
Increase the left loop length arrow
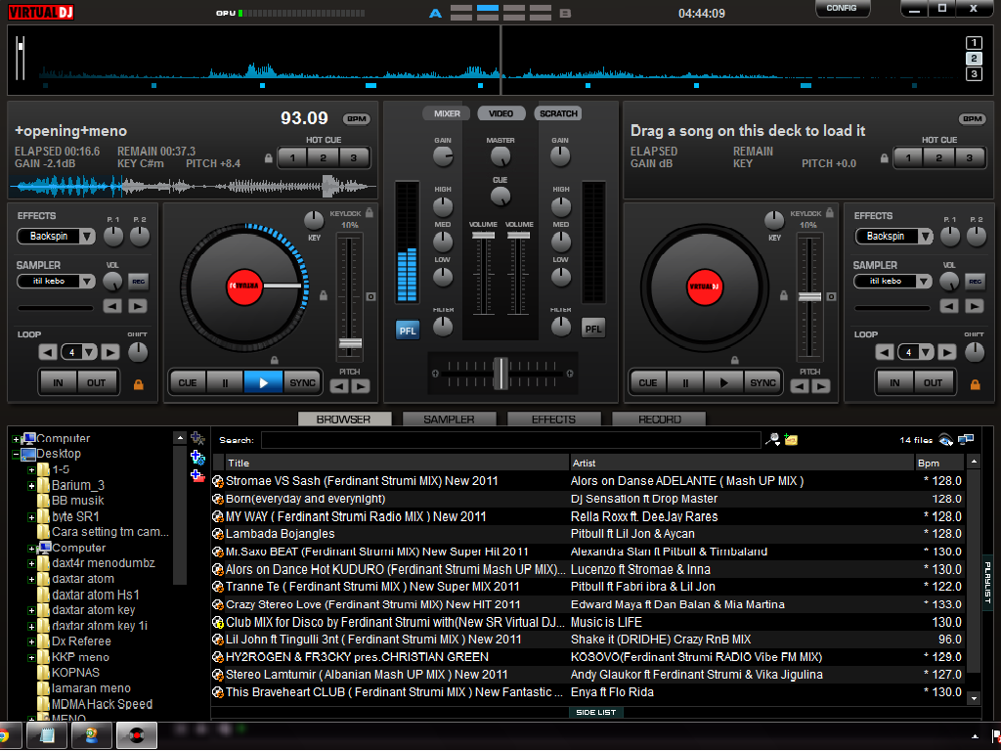pyautogui.click(x=109, y=352)
